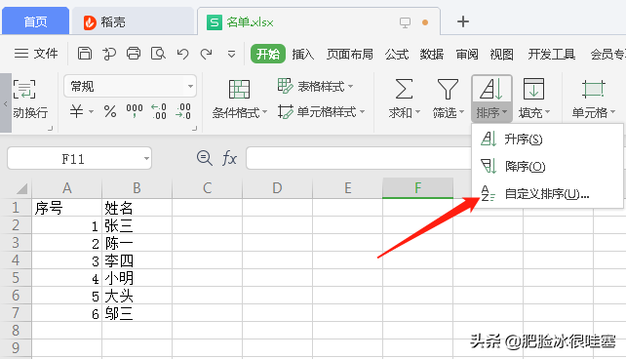Click cell containing 邬三

(x=137, y=313)
